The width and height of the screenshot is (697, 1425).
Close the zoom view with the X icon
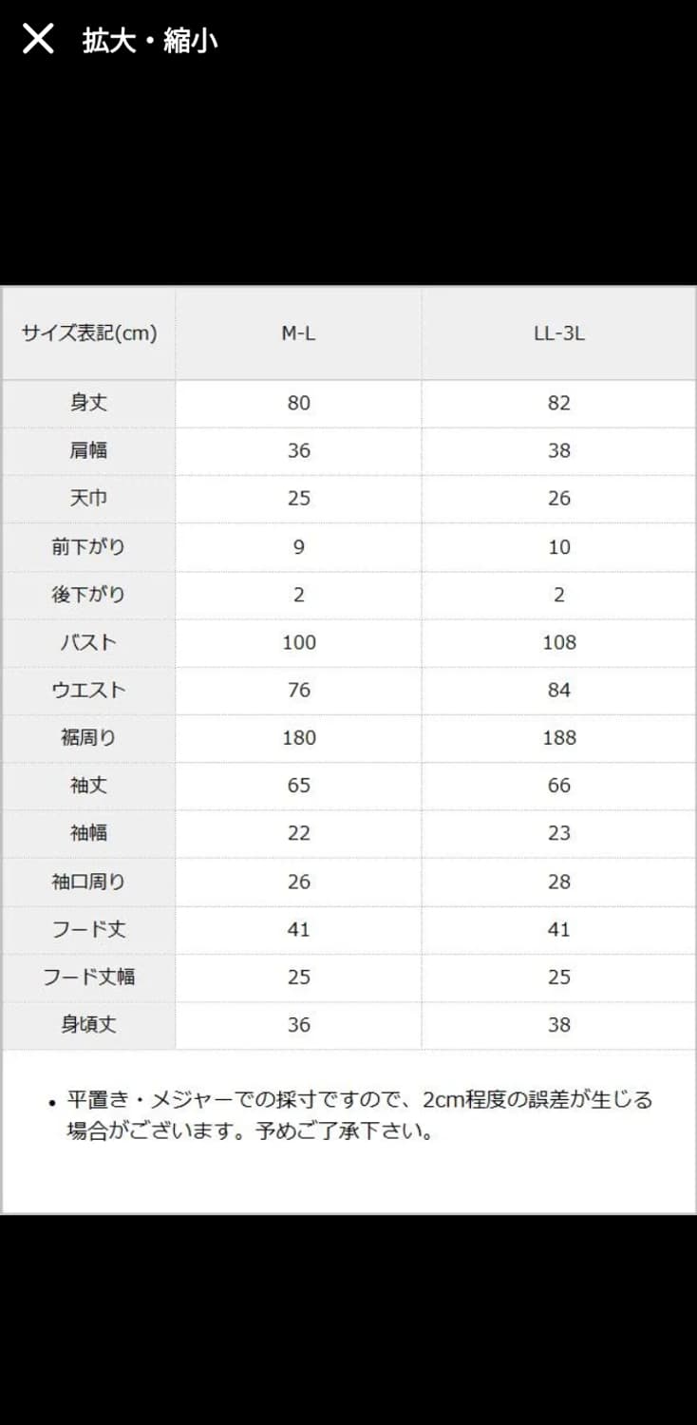pyautogui.click(x=38, y=40)
